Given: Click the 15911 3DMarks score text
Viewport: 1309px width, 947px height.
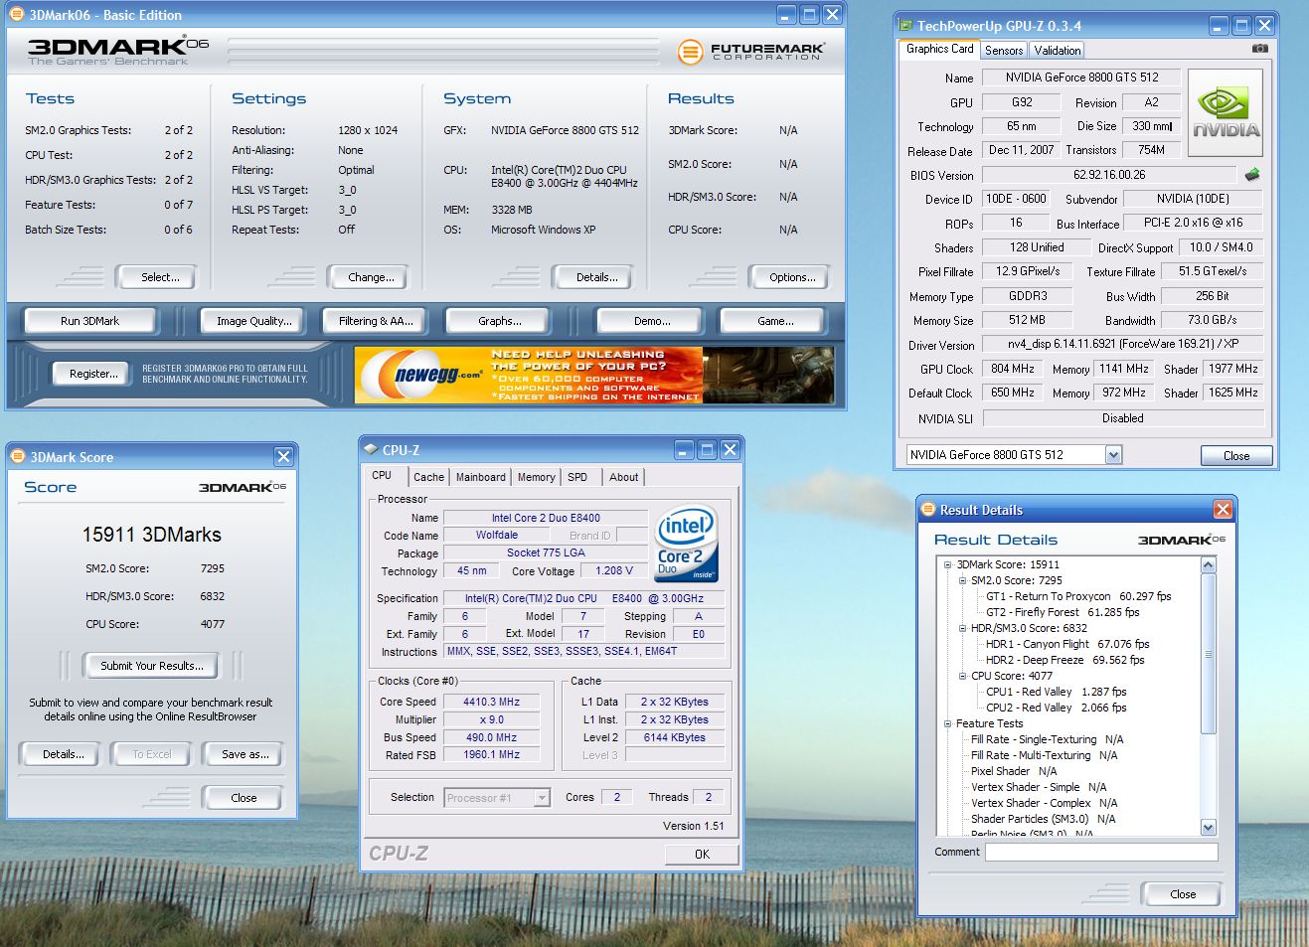Looking at the screenshot, I should pyautogui.click(x=152, y=535).
